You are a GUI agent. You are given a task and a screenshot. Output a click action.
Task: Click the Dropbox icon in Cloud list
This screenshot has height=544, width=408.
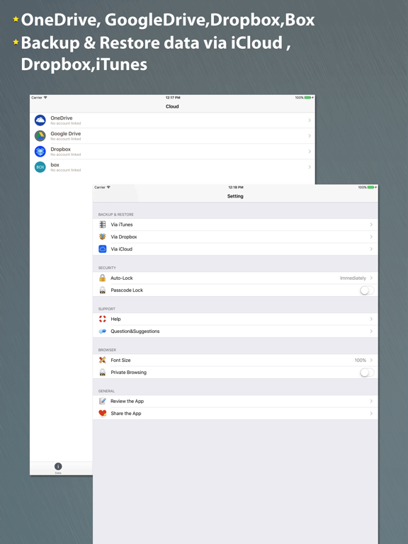click(x=40, y=152)
